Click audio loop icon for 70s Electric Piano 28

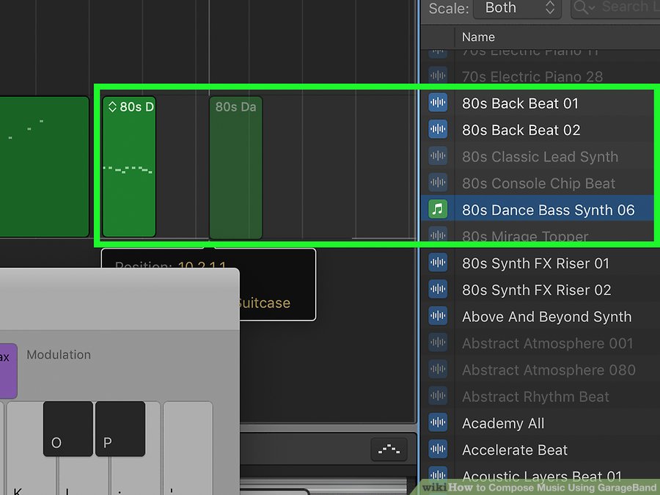(x=438, y=76)
